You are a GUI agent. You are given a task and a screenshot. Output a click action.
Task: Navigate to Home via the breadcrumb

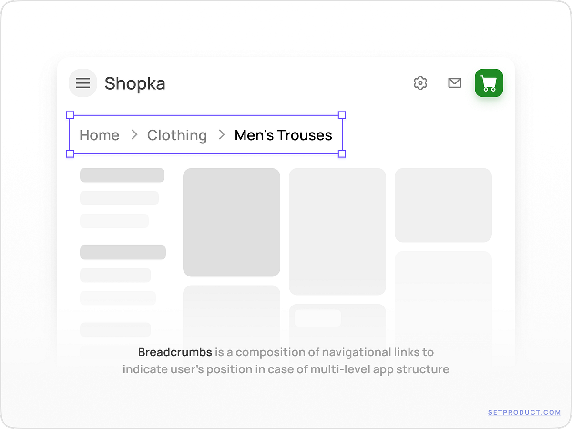point(99,135)
